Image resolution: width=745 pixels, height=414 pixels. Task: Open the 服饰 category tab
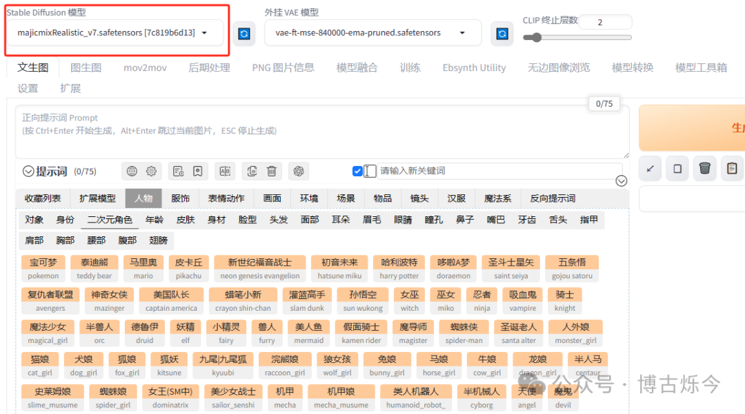[180, 198]
